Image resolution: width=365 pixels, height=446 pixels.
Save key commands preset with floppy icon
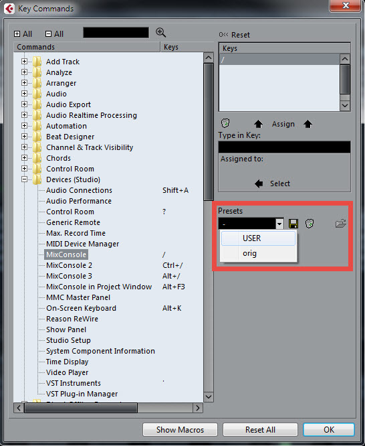(293, 224)
